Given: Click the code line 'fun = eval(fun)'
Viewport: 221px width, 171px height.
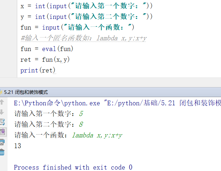Looking at the screenshot, I should [47, 49].
